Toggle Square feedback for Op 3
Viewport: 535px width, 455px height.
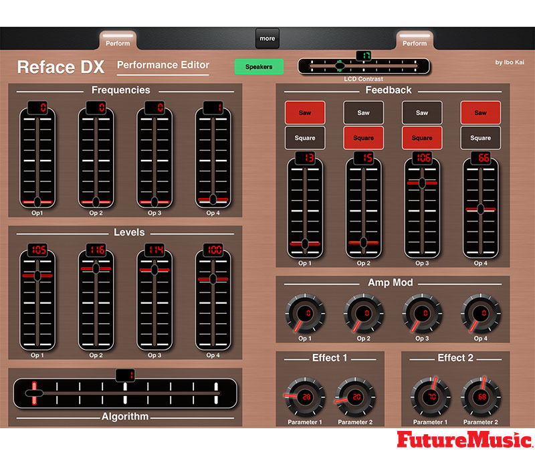(422, 138)
